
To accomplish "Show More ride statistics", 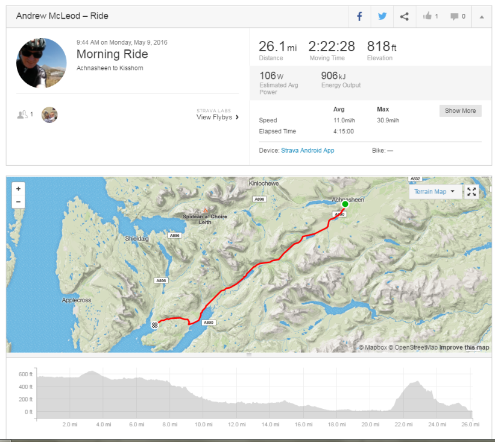I will click(460, 111).
